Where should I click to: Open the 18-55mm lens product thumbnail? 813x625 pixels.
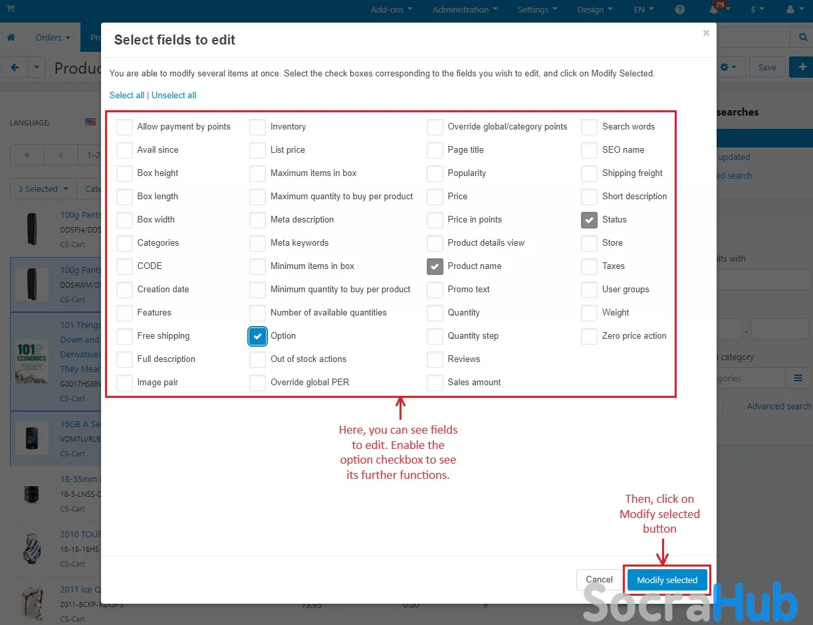click(32, 493)
